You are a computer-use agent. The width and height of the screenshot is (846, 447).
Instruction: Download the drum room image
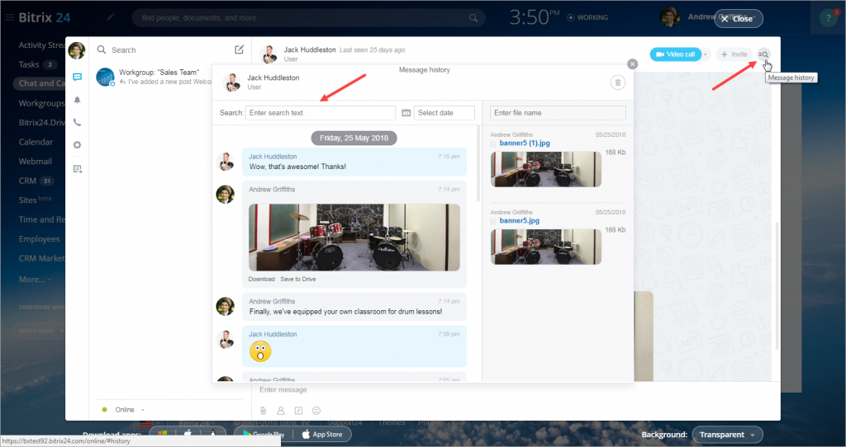click(261, 279)
